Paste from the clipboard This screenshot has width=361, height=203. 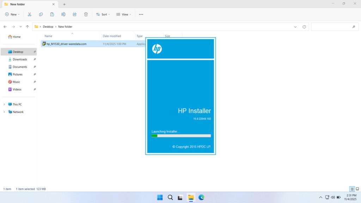tap(52, 14)
